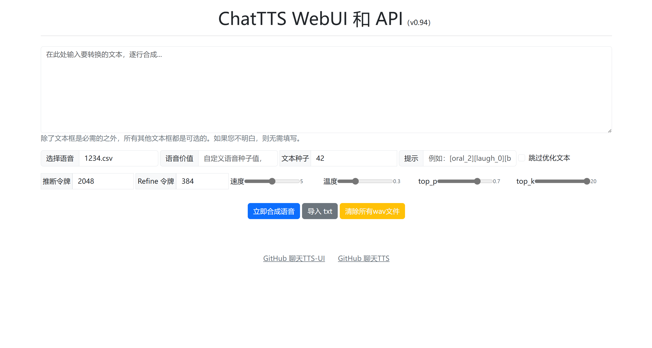
Task: Click the 导入 txt button
Action: [x=320, y=211]
